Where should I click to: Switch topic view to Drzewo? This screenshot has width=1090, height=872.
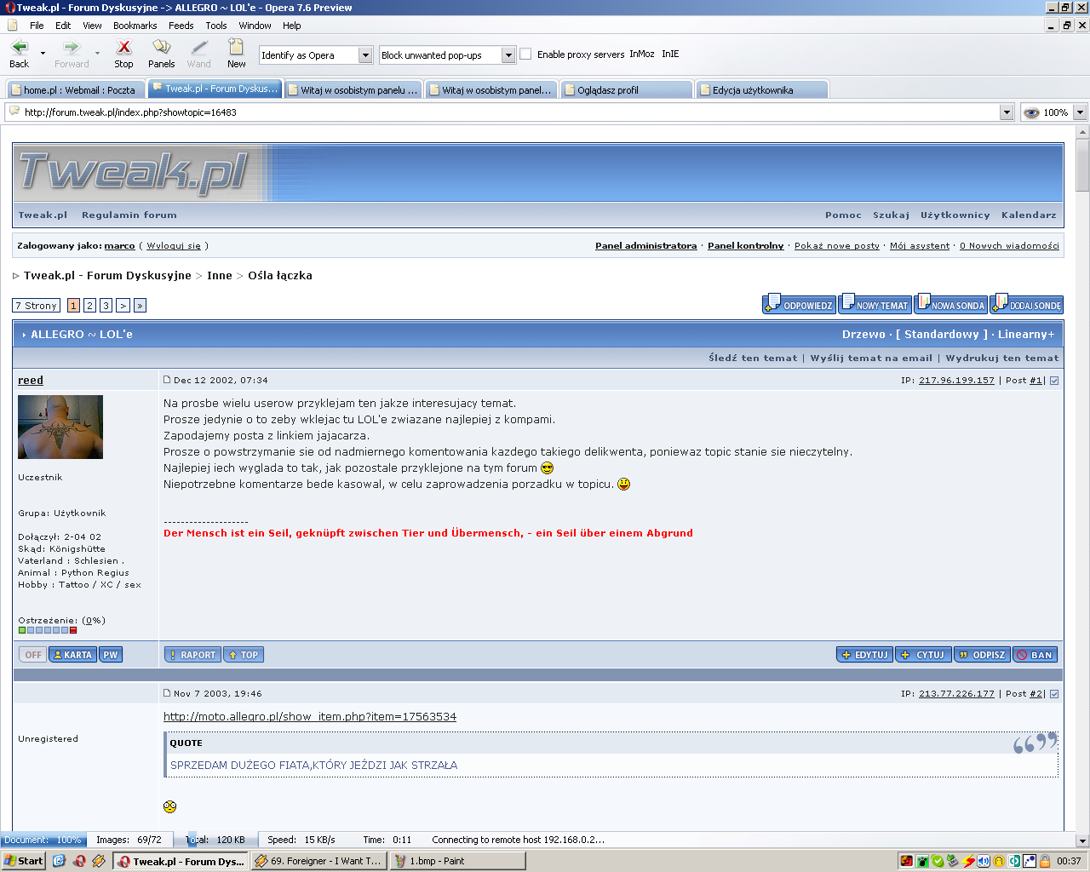(x=863, y=335)
